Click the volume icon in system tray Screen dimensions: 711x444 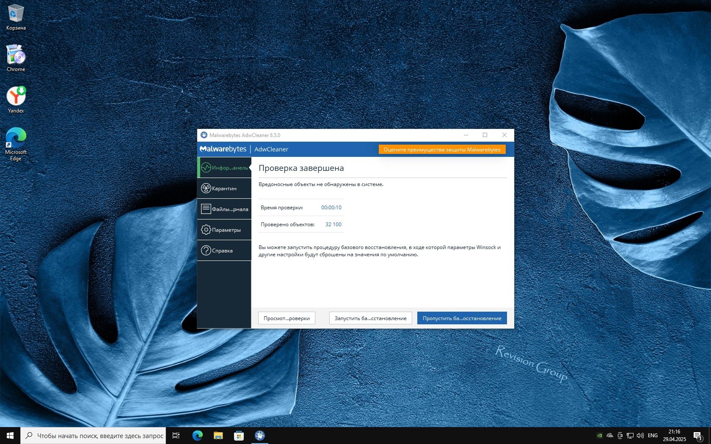640,436
